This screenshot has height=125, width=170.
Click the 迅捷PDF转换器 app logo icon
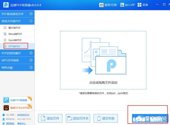click(6, 5)
